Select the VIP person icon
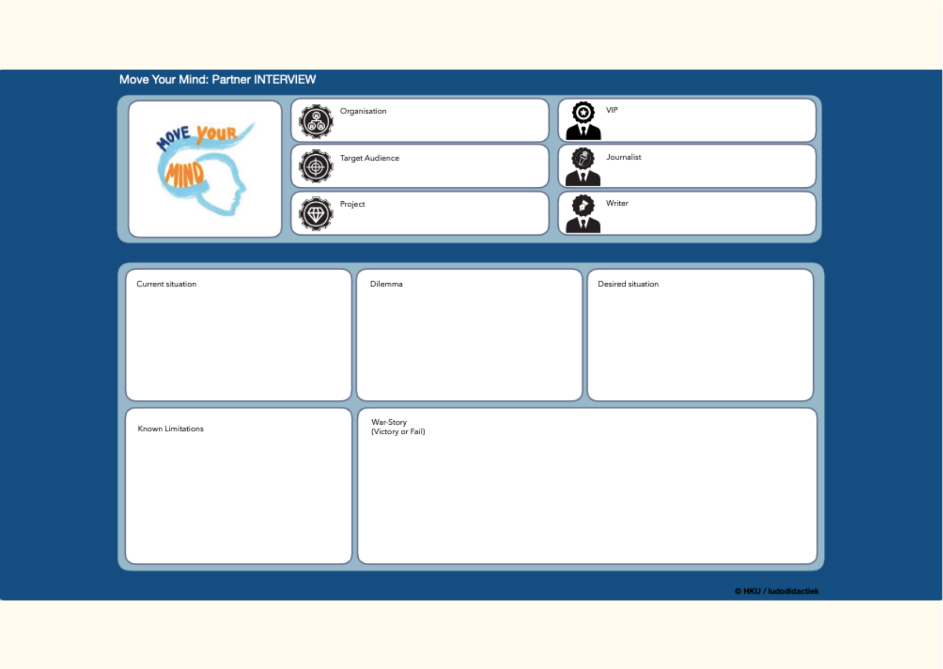Image resolution: width=943 pixels, height=669 pixels. click(583, 121)
